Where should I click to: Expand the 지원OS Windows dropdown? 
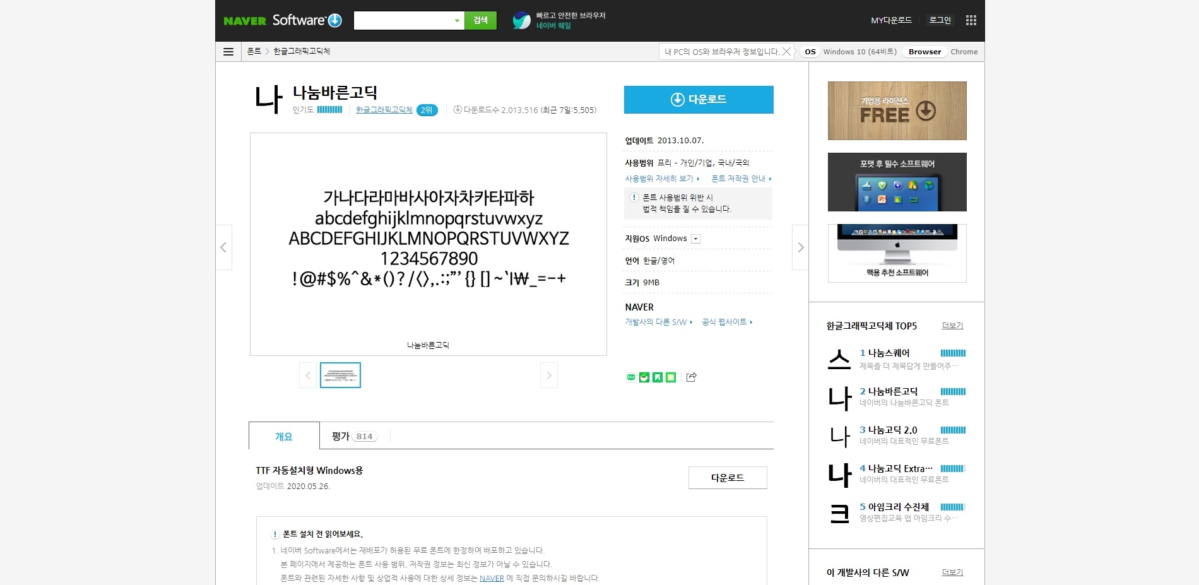(695, 239)
